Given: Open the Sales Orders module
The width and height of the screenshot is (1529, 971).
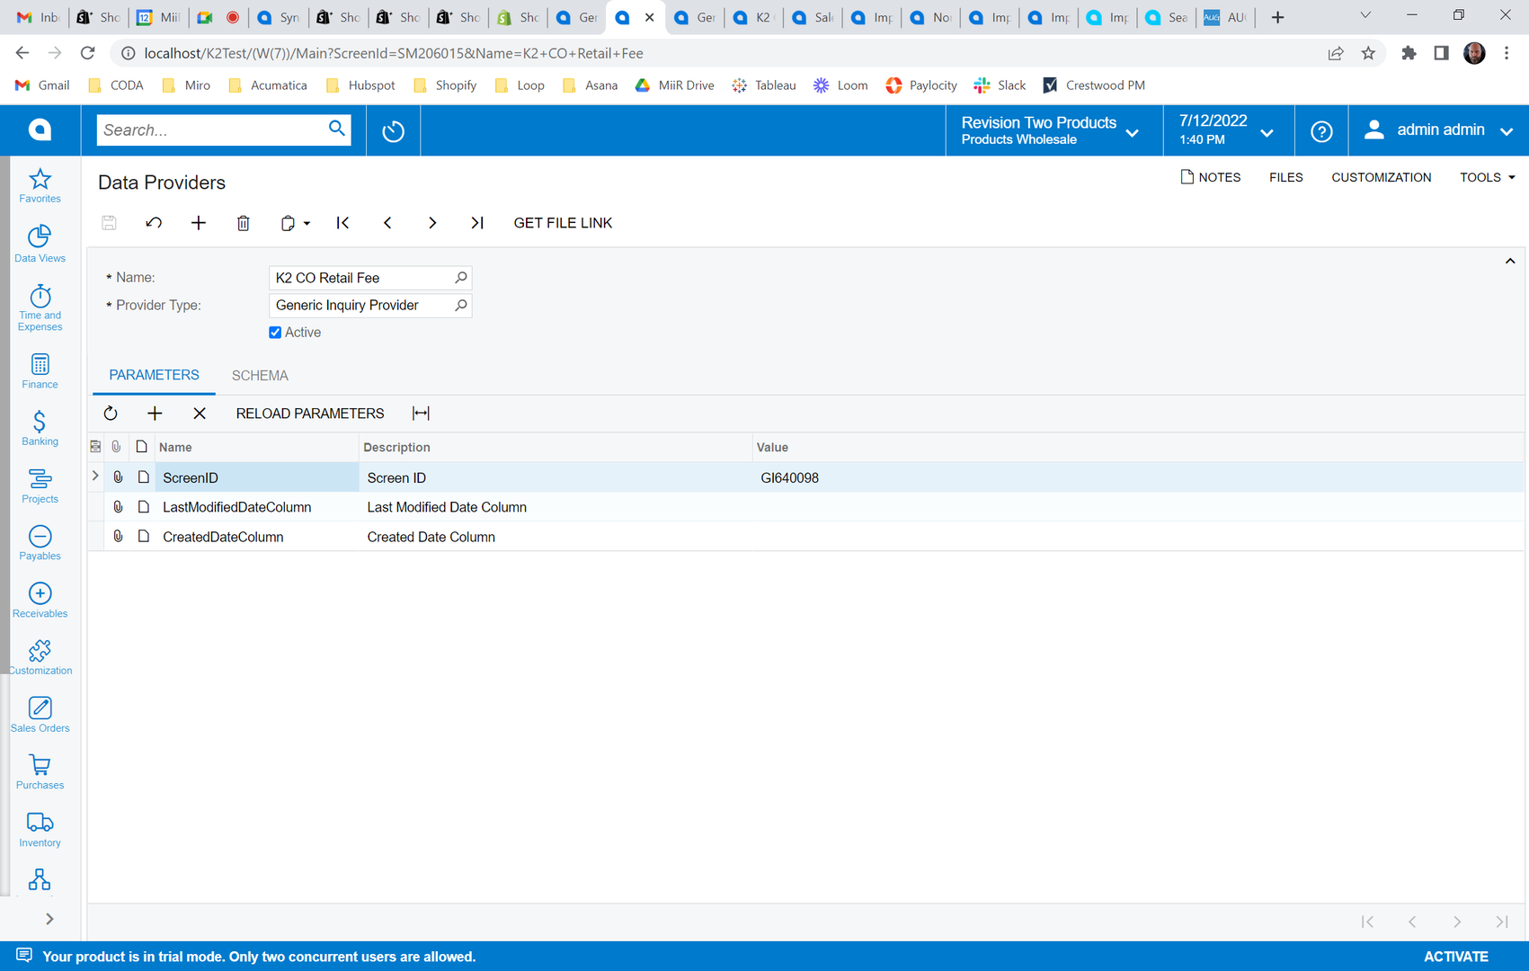Looking at the screenshot, I should pos(40,713).
